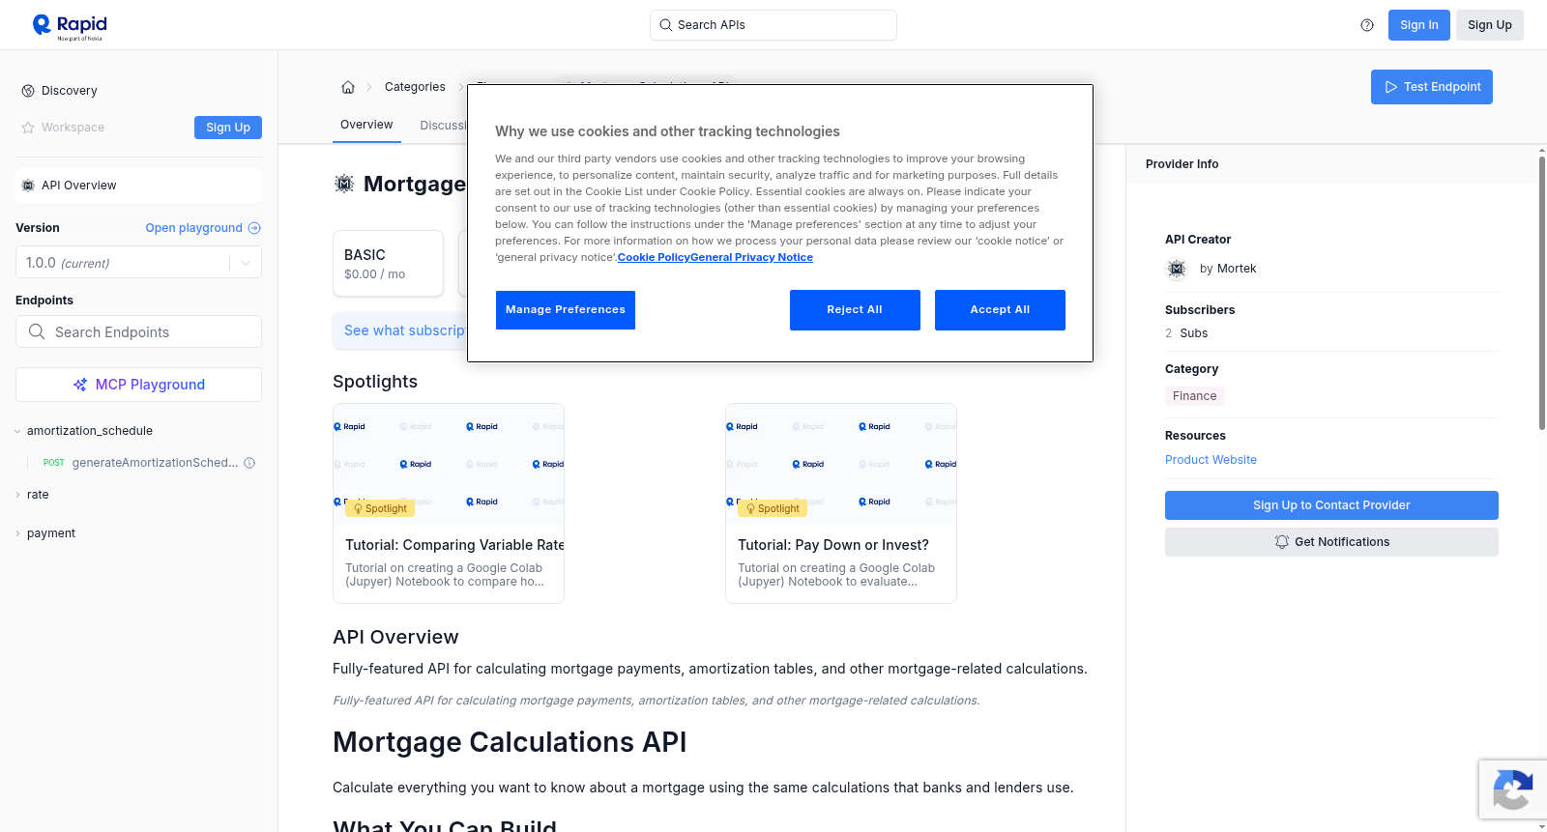This screenshot has height=832, width=1547.
Task: Go to home via breadcrumb house icon
Action: coord(348,87)
